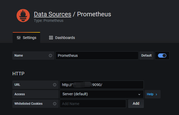Click the chevron arrow in Access dropdown
This screenshot has width=179, height=115.
[139, 94]
